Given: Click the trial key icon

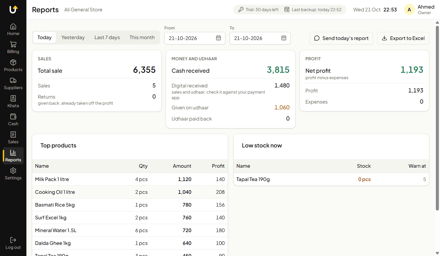Looking at the screenshot, I should click(241, 10).
